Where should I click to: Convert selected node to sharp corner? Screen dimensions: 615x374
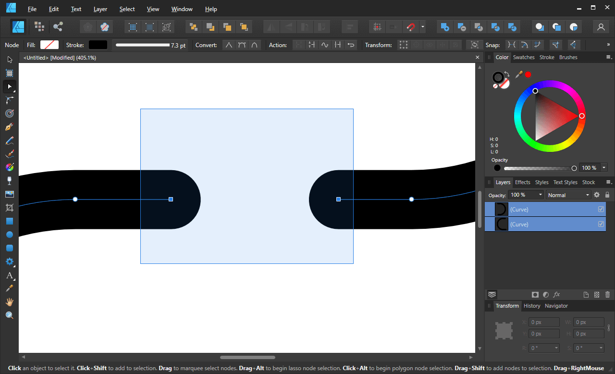tap(229, 45)
